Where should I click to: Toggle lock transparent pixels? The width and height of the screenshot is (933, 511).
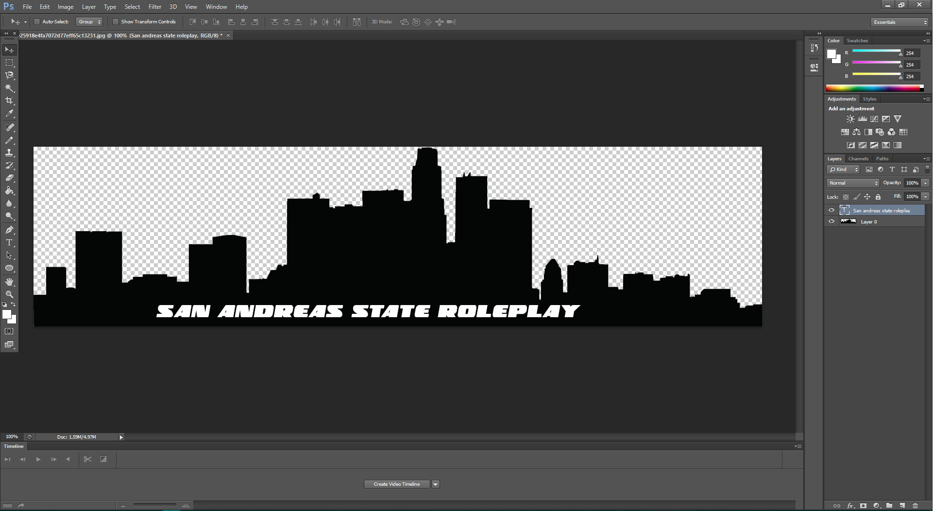point(846,197)
